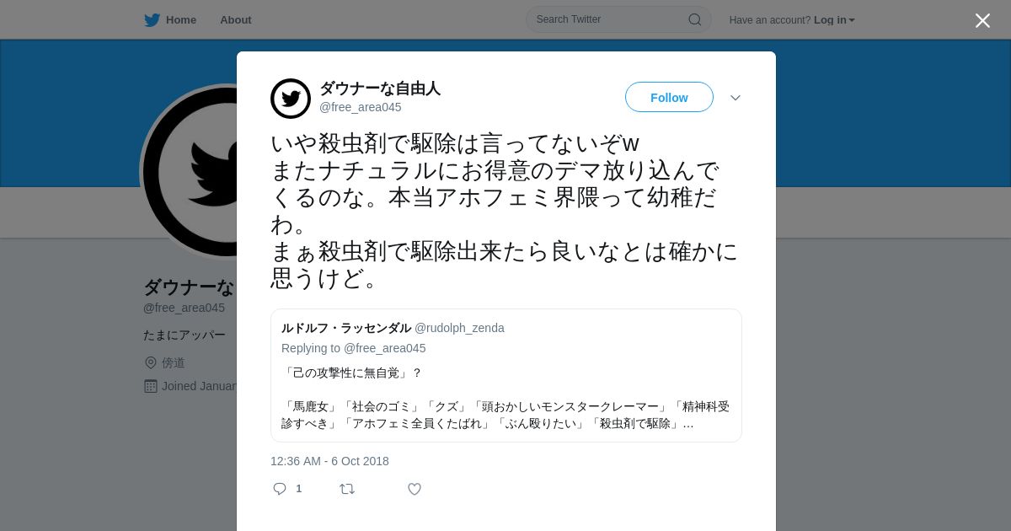The width and height of the screenshot is (1011, 531).
Task: Close the tweet overlay with X
Action: [982, 20]
